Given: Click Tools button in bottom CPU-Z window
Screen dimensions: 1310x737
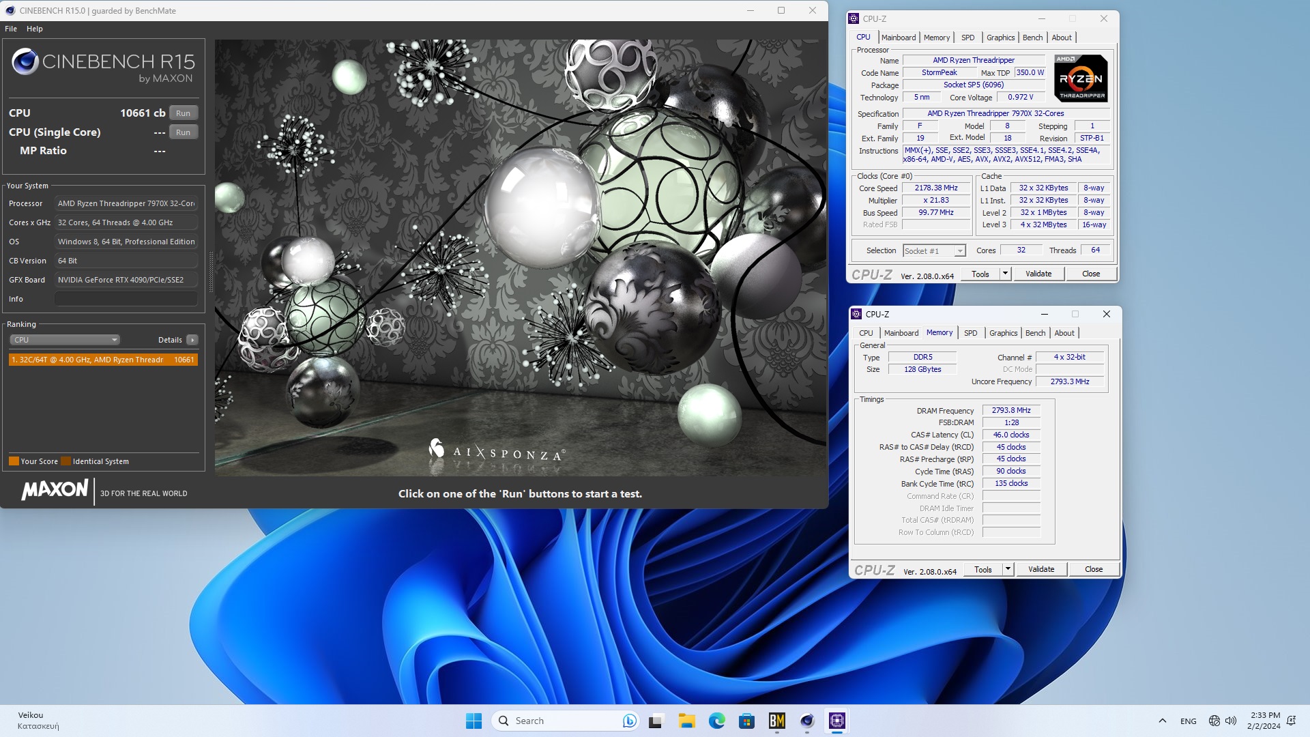Looking at the screenshot, I should (x=983, y=570).
